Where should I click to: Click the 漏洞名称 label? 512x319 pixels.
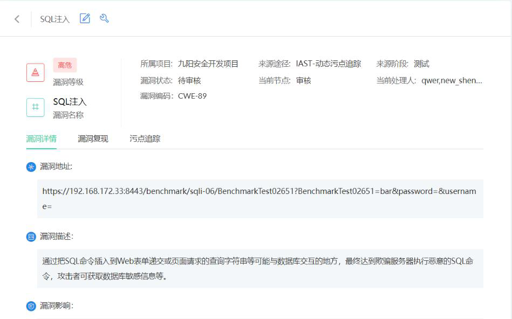click(x=68, y=115)
